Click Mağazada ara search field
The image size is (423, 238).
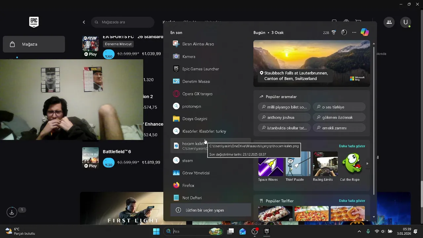point(123,22)
